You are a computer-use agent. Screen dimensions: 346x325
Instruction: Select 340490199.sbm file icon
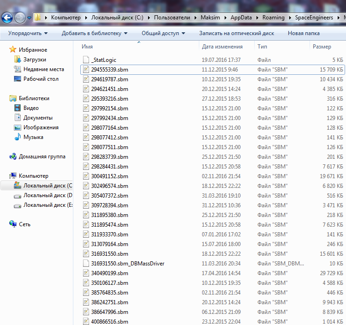(x=86, y=273)
